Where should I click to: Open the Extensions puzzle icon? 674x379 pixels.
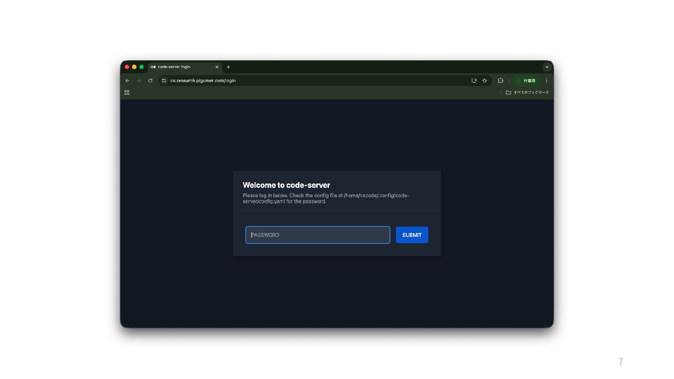tap(501, 81)
